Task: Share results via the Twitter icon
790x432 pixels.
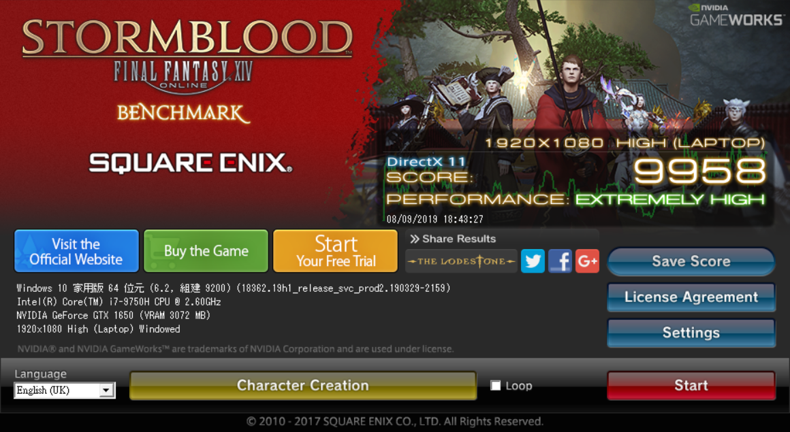Action: click(x=533, y=261)
